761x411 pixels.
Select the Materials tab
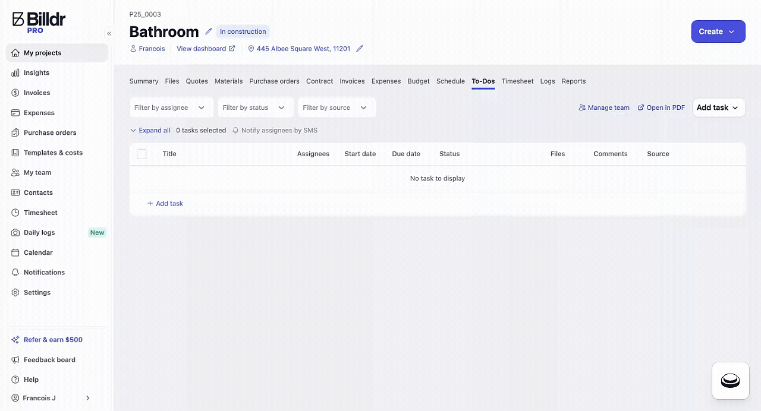click(x=229, y=81)
